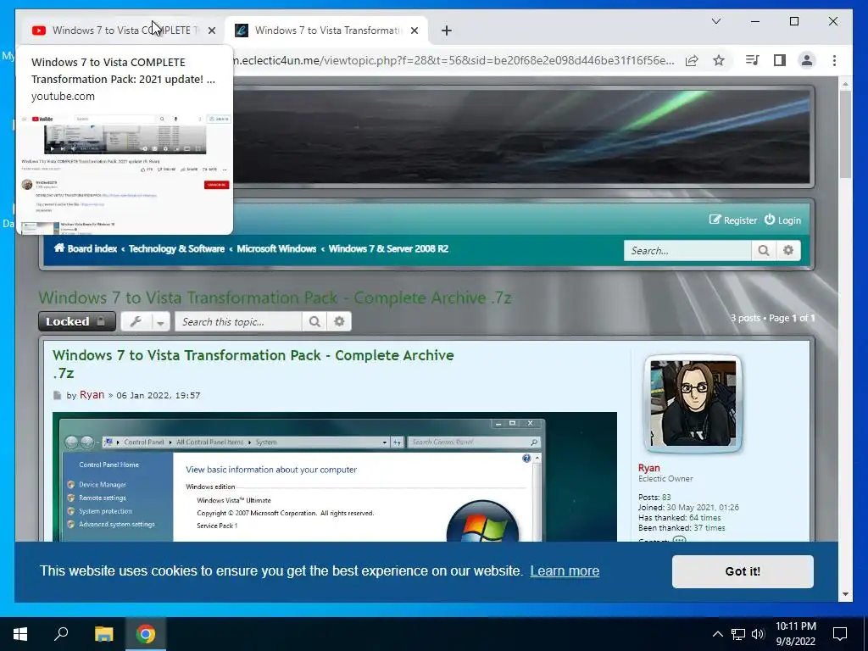Open the Vista system screenshot image
The image size is (868, 651).
point(334,476)
